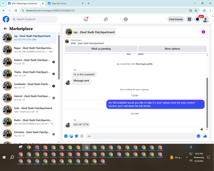Image resolution: width=214 pixels, height=171 pixels.
Task: Open Hebert conversation in the list
Action: (29, 62)
